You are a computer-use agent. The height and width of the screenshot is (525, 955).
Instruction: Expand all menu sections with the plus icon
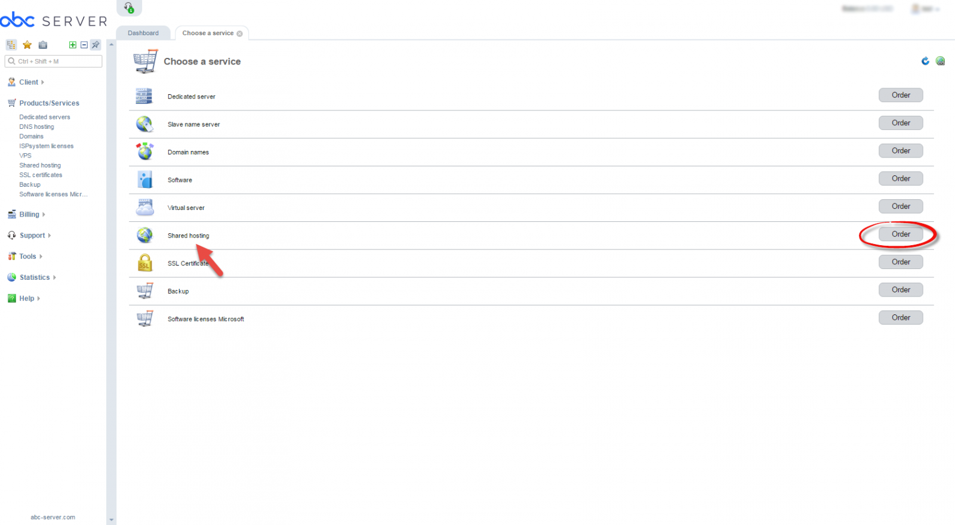73,45
